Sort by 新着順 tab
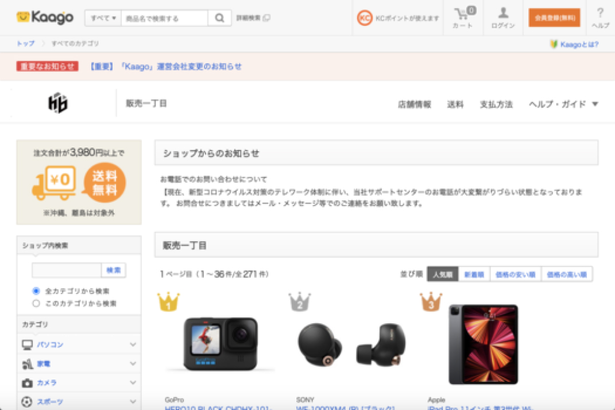615x410 pixels. pos(474,274)
